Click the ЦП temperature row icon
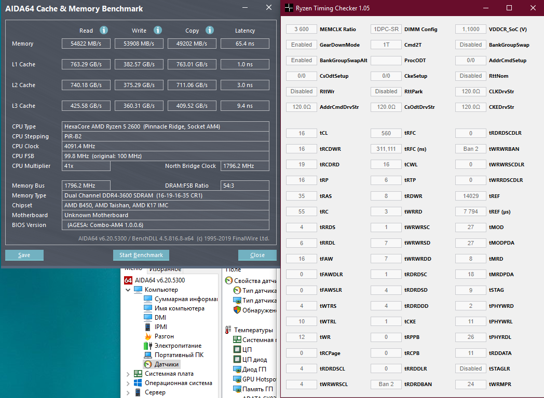 click(x=237, y=349)
